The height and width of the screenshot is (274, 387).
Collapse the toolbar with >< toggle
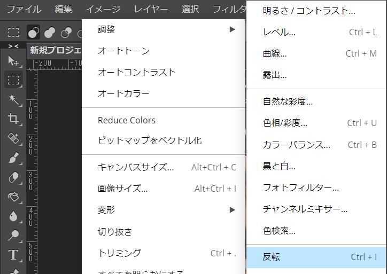tap(13, 46)
